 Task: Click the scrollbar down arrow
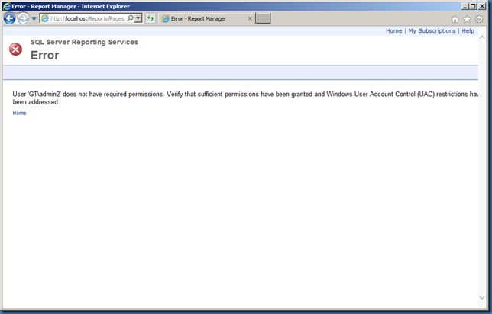pos(482,298)
